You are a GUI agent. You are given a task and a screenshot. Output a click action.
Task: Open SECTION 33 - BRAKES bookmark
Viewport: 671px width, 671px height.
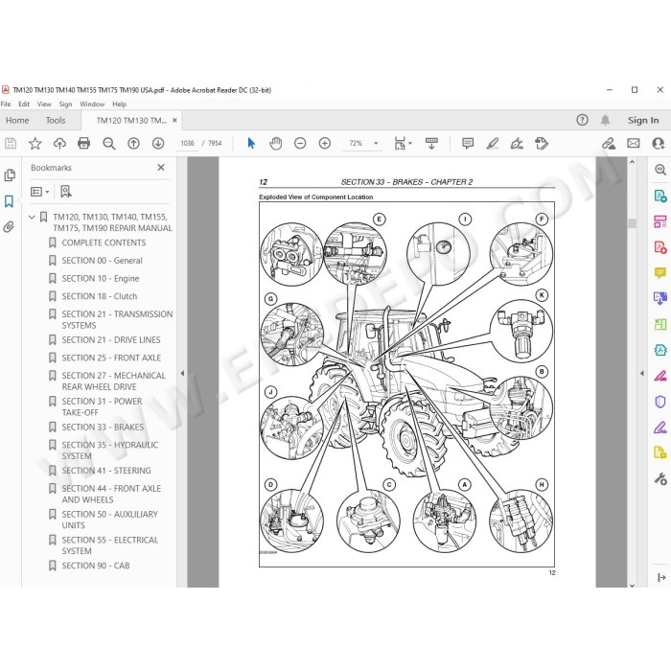click(x=103, y=428)
